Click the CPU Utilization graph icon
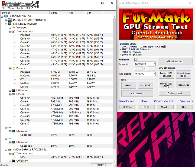Viewport: 195px width, 167px height. [x=14, y=90]
